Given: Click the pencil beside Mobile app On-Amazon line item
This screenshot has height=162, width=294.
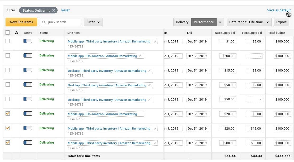Looking at the screenshot, I should pos(140,56).
